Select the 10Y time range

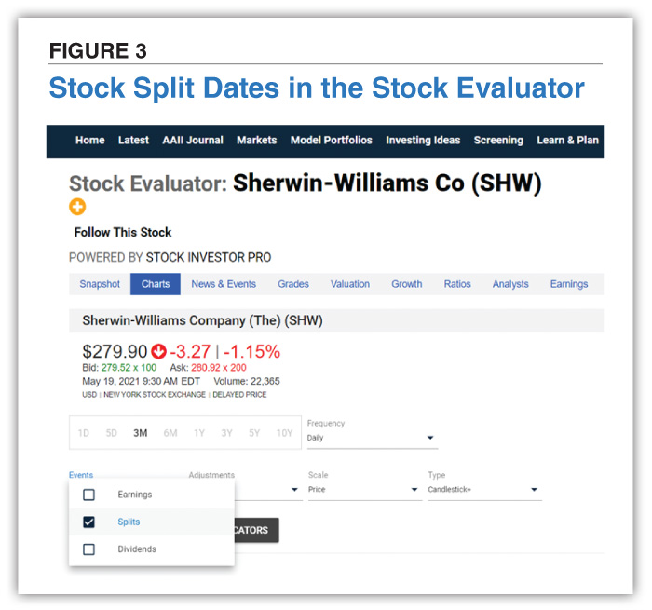(284, 433)
